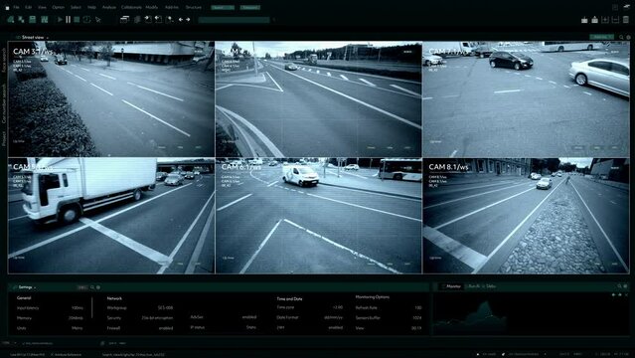635x358 pixels.
Task: Click the search icon in Settings panel
Action: point(92,287)
